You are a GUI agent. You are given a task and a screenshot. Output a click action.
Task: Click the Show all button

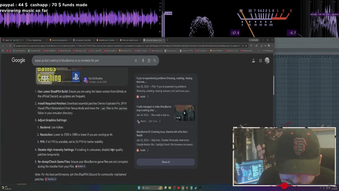click(166, 162)
